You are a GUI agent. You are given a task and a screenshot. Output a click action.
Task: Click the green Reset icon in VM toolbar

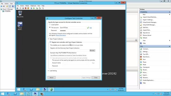tap(34, 8)
